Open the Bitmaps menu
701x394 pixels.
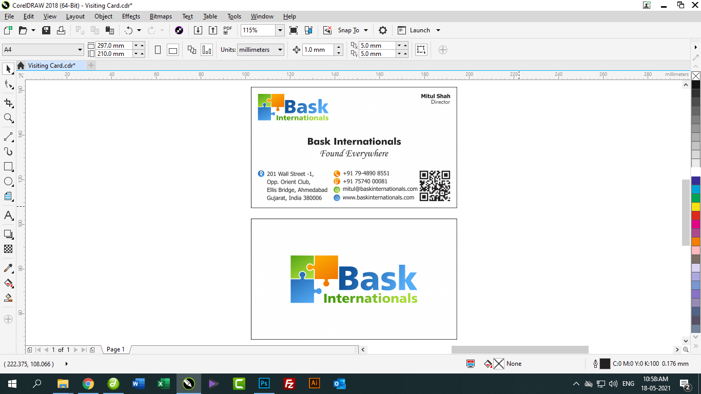[161, 16]
